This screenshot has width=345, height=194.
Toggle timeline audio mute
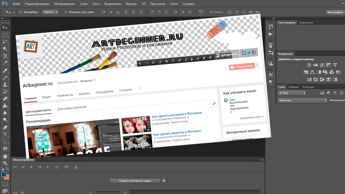click(47, 167)
